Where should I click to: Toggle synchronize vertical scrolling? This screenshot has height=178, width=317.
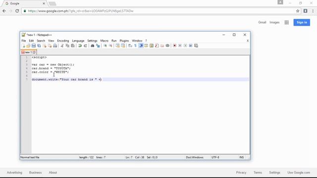(117, 46)
